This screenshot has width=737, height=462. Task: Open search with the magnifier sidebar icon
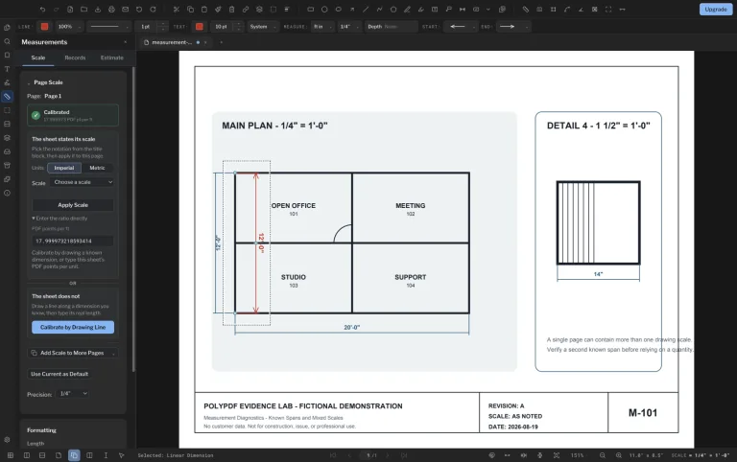(x=7, y=41)
